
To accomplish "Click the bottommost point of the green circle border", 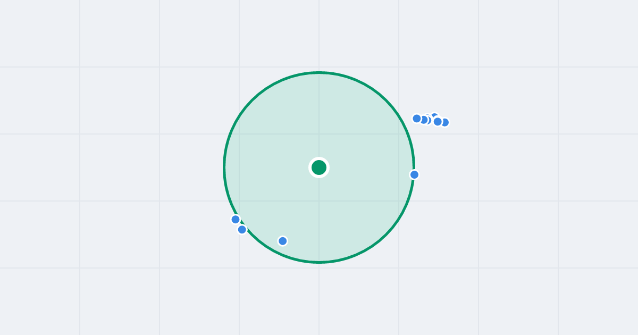I will 319,262.
